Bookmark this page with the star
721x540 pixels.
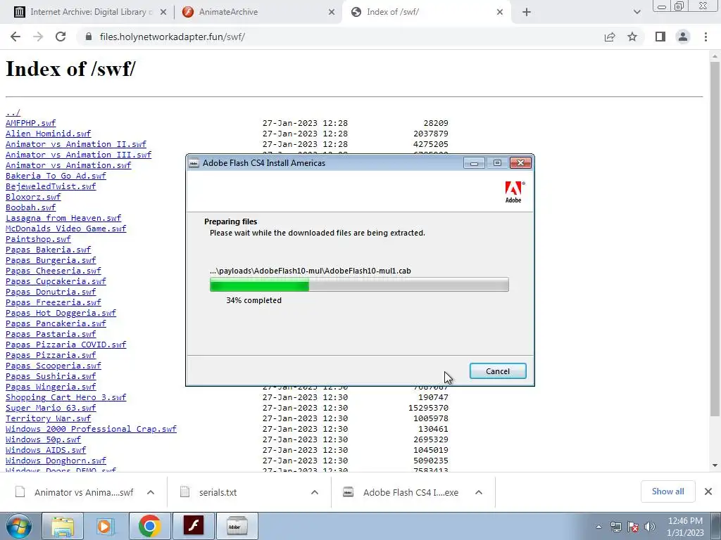(632, 37)
